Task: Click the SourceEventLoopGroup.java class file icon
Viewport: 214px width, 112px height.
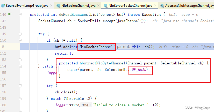Action: pos(3,6)
